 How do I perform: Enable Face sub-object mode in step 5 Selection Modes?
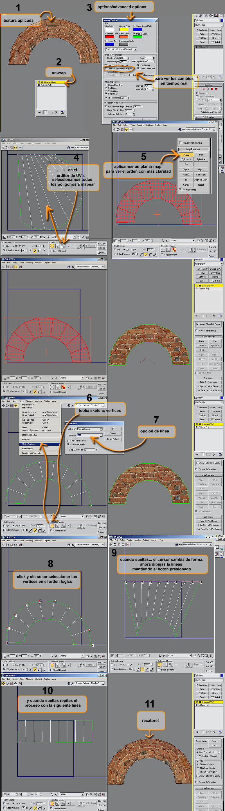point(174,250)
